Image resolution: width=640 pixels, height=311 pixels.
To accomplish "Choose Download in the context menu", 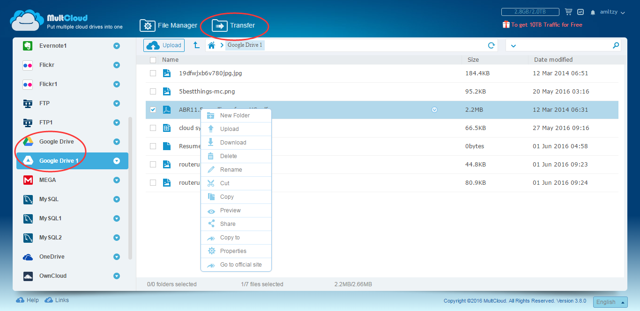I will tap(236, 143).
